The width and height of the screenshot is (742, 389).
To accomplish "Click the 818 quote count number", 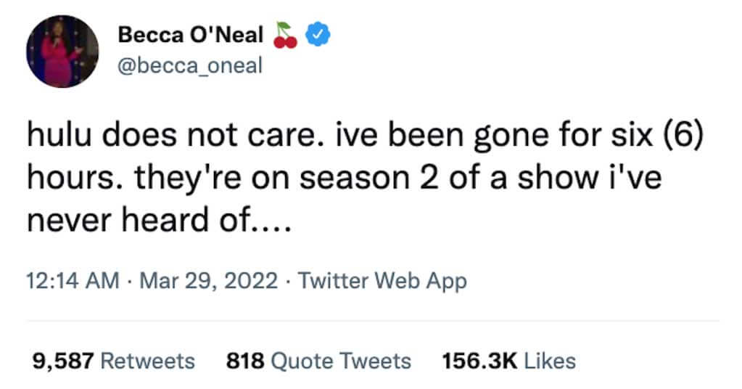I will (245, 361).
